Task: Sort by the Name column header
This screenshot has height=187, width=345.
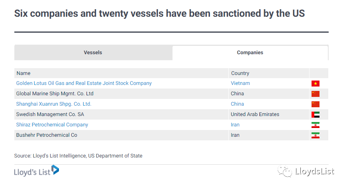Action: pyautogui.click(x=24, y=73)
